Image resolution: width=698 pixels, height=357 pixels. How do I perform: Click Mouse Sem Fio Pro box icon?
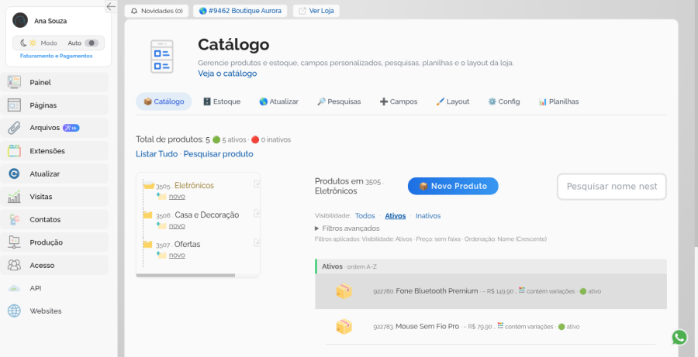(344, 327)
